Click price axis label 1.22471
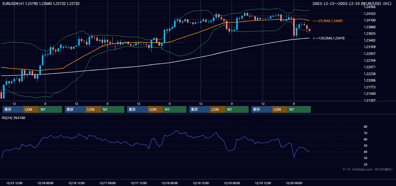Screen dimensions: 396x186 pyautogui.click(x=370, y=67)
